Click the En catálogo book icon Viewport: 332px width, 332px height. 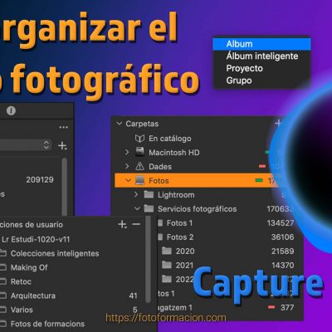coord(139,139)
